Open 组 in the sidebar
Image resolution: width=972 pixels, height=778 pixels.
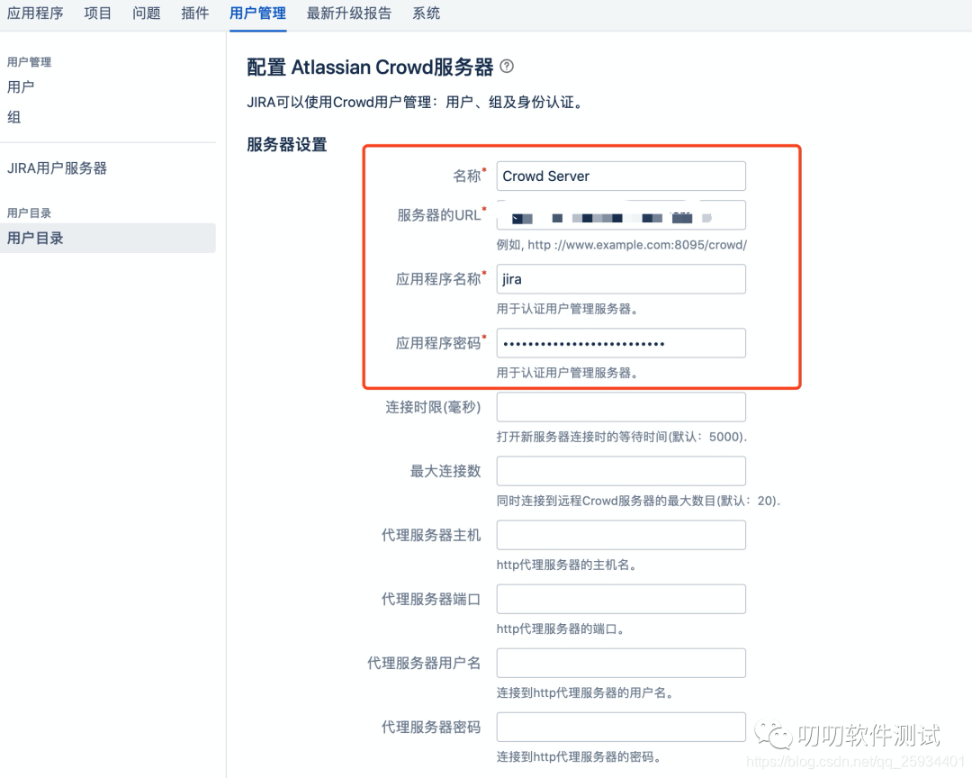pos(13,117)
